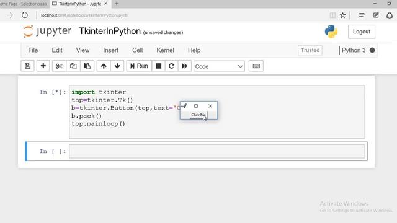Viewport: 397px width, 223px height.
Task: Open the Edit menu
Action: click(57, 50)
